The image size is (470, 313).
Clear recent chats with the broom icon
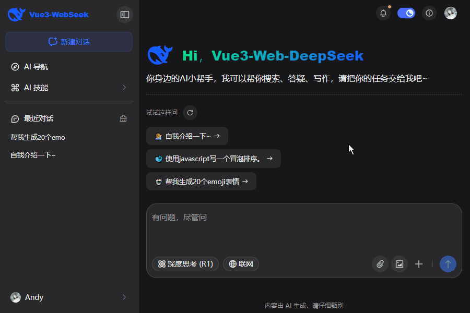point(123,118)
